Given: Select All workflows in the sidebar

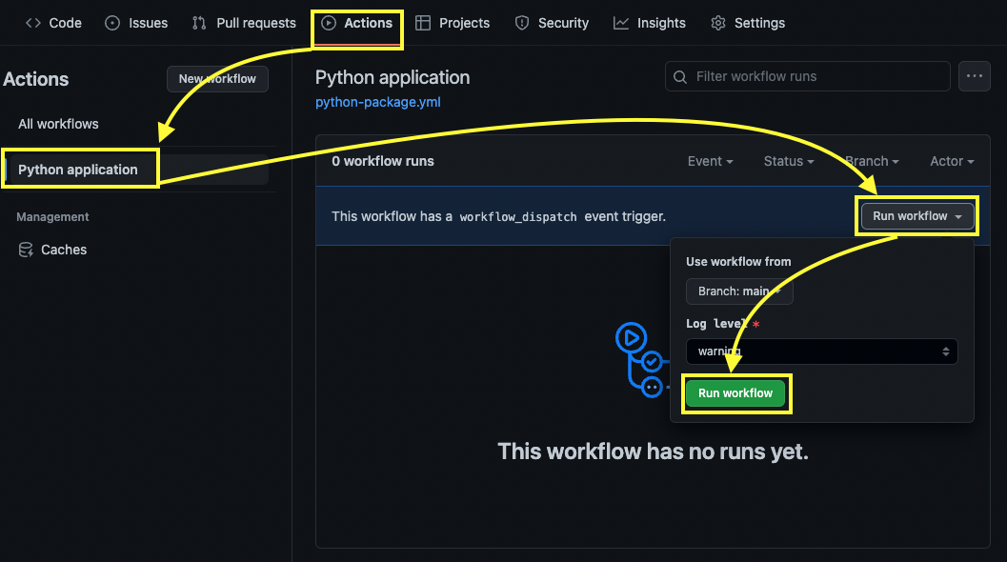Looking at the screenshot, I should 58,124.
